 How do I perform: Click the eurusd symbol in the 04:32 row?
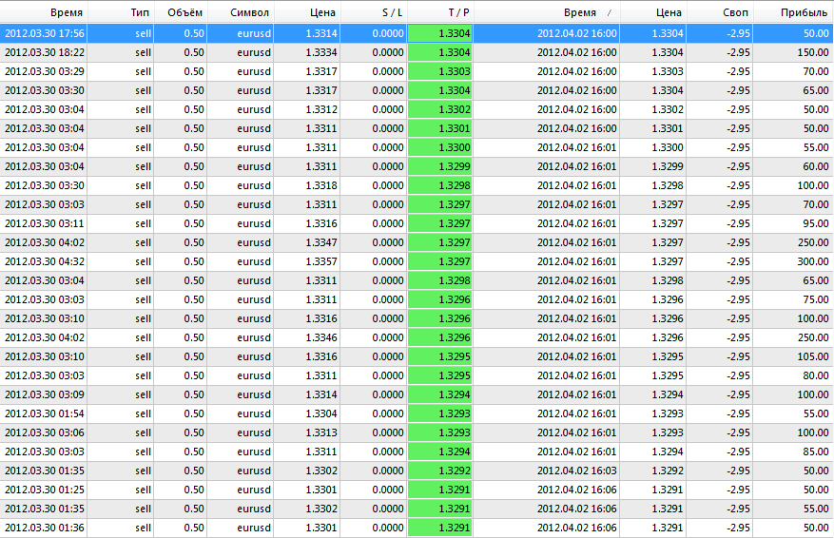[x=254, y=261]
